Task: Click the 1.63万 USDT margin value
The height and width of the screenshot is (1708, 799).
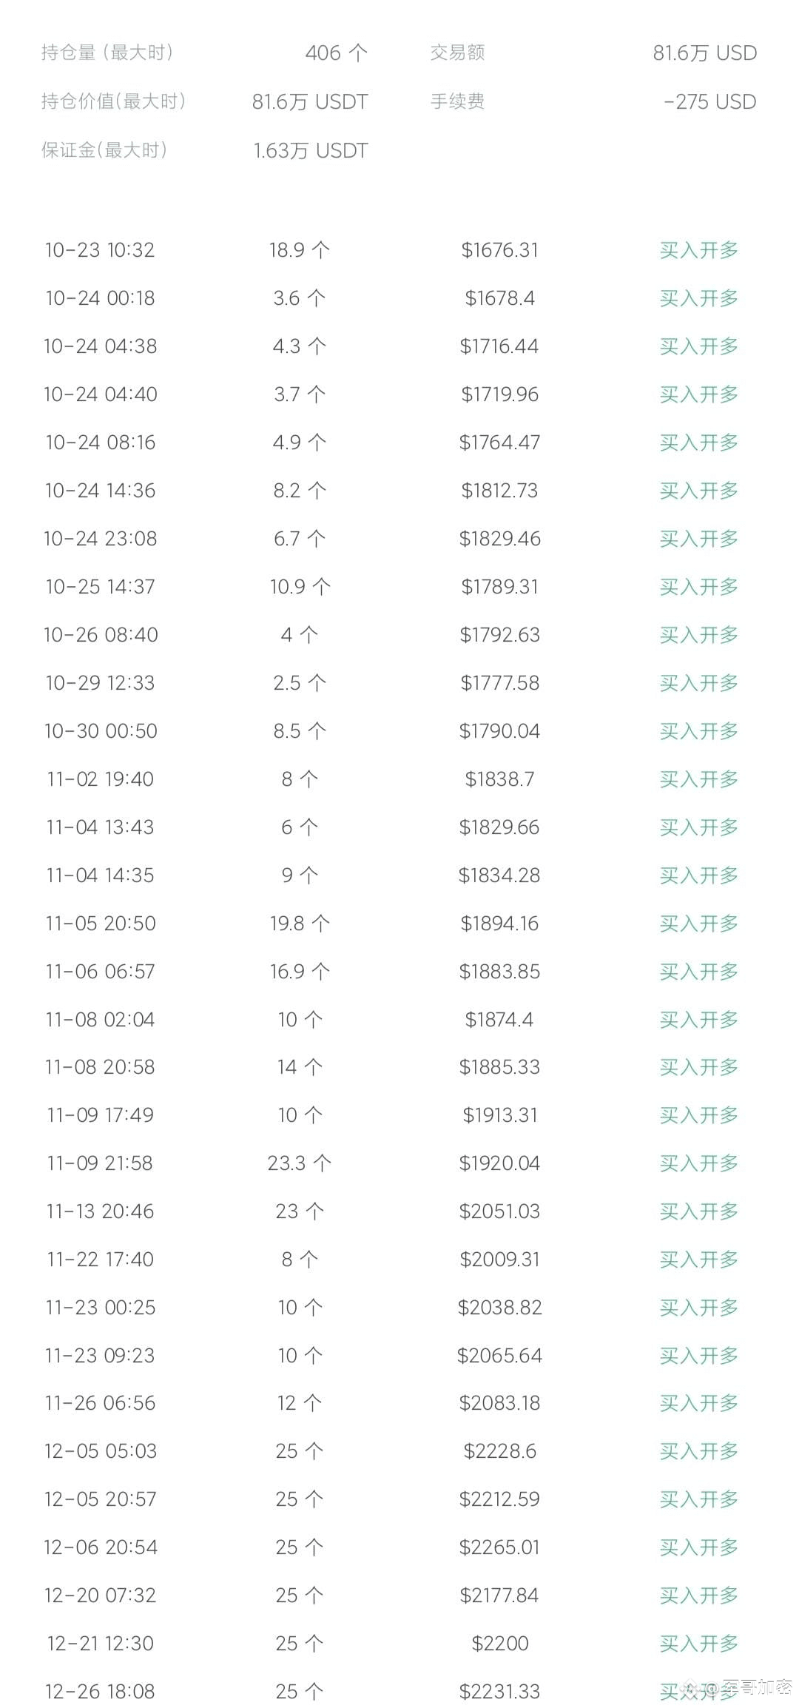Action: click(x=310, y=150)
